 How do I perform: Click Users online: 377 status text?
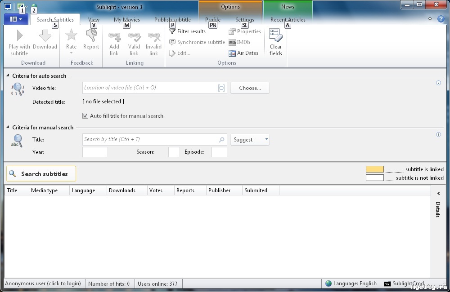pyautogui.click(x=157, y=284)
